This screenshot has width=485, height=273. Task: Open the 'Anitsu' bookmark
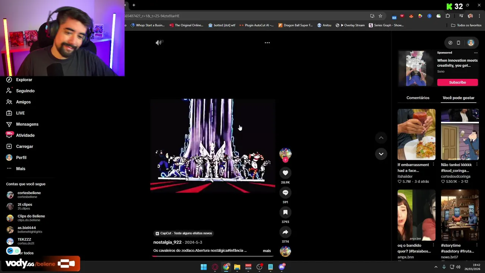point(324,25)
